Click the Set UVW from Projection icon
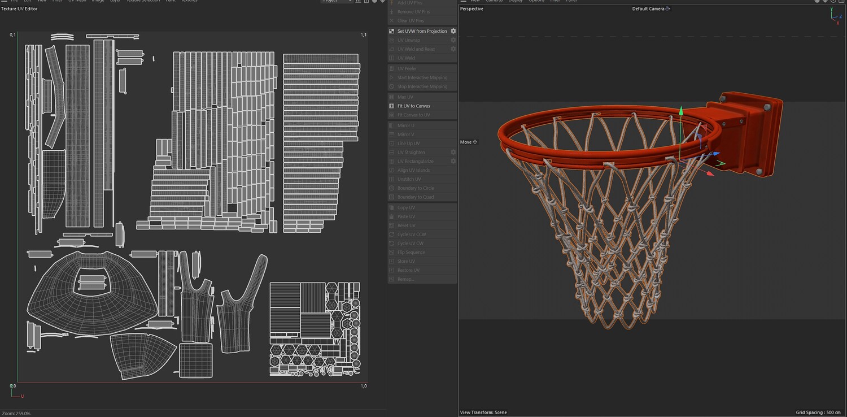847x417 pixels. tap(392, 31)
